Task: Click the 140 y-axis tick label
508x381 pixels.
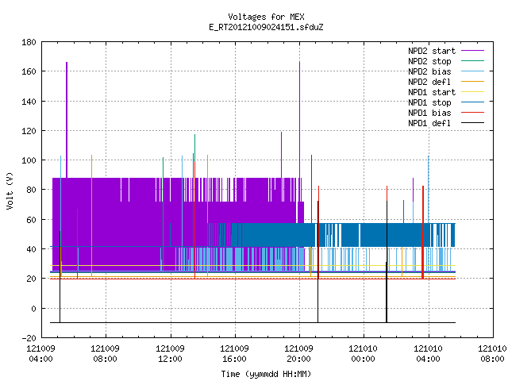Action: click(29, 102)
